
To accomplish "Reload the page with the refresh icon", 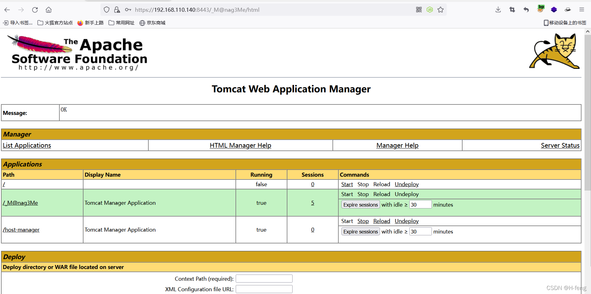I will coord(35,10).
